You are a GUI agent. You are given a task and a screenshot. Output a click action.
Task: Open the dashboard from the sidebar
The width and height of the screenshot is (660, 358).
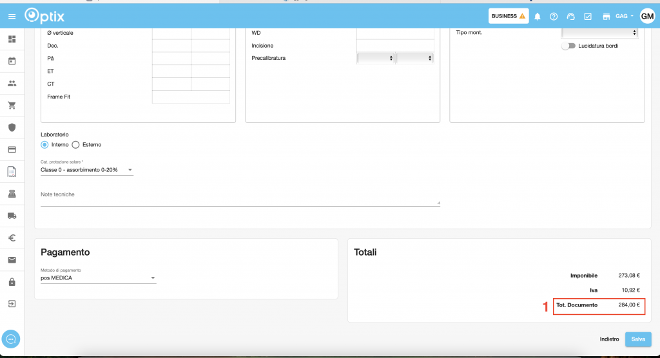coord(12,39)
